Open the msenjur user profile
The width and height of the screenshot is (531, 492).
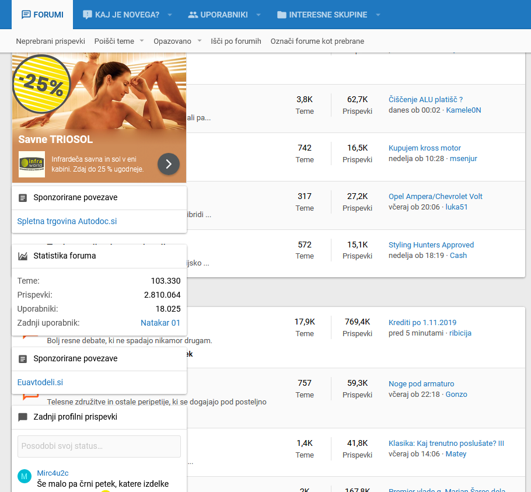pyautogui.click(x=463, y=159)
